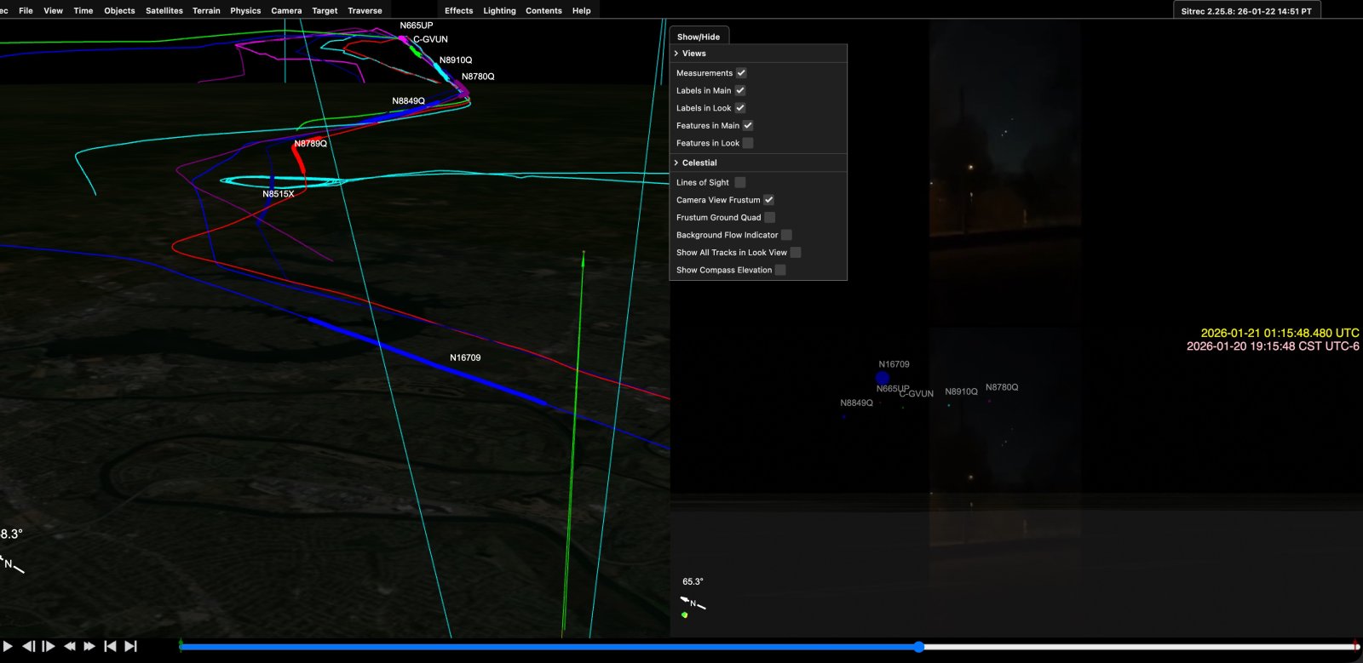Open the Satellites menu
The height and width of the screenshot is (663, 1363).
pyautogui.click(x=164, y=11)
